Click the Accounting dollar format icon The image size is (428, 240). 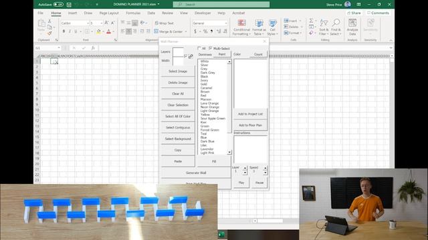pos(195,31)
